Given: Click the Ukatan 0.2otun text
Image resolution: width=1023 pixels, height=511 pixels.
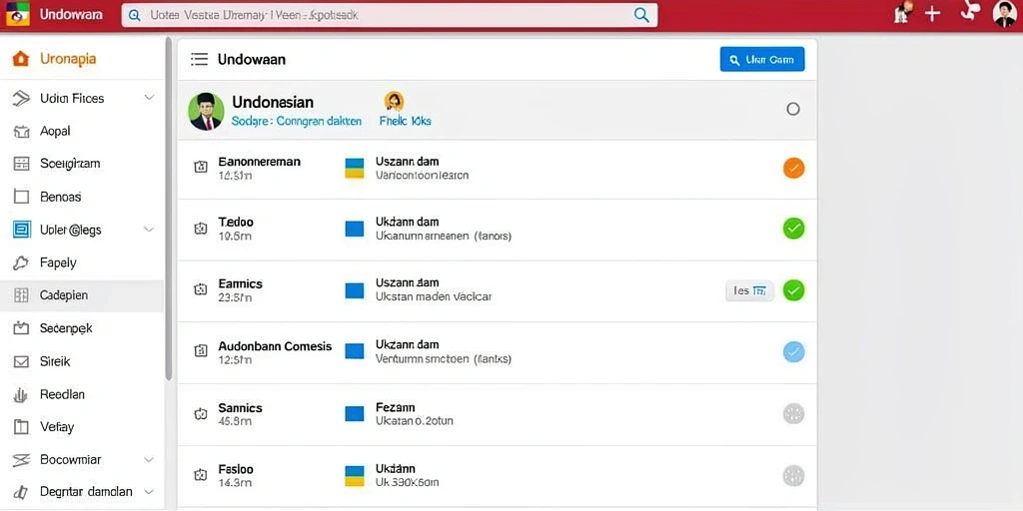Looking at the screenshot, I should 415,421.
